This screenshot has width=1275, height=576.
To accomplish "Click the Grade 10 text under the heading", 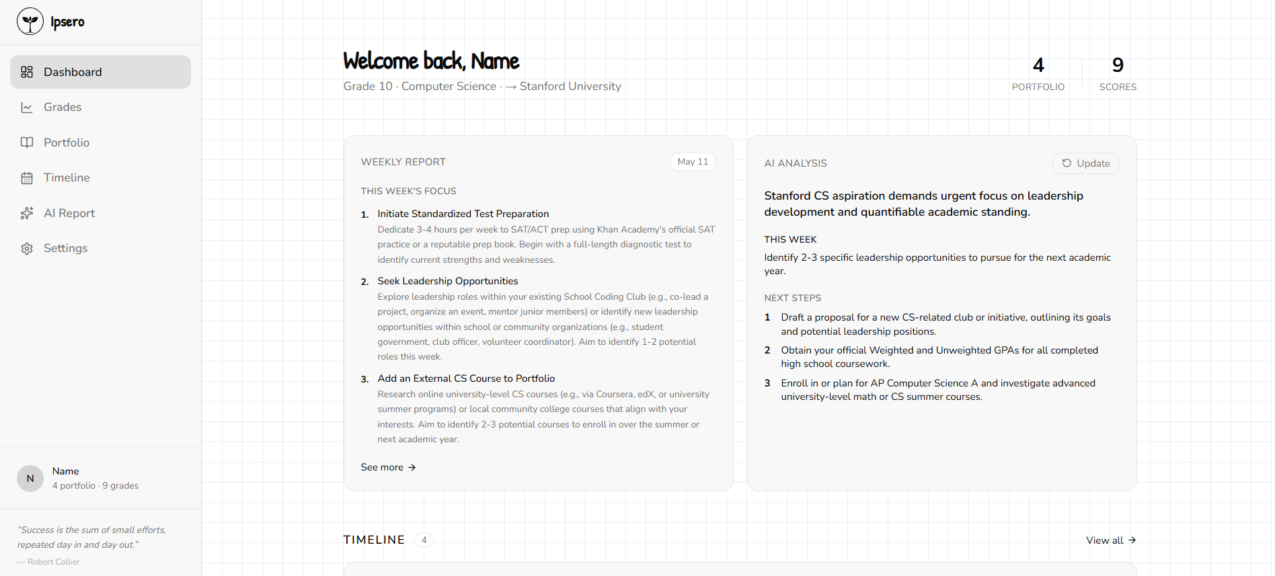I will click(x=368, y=86).
